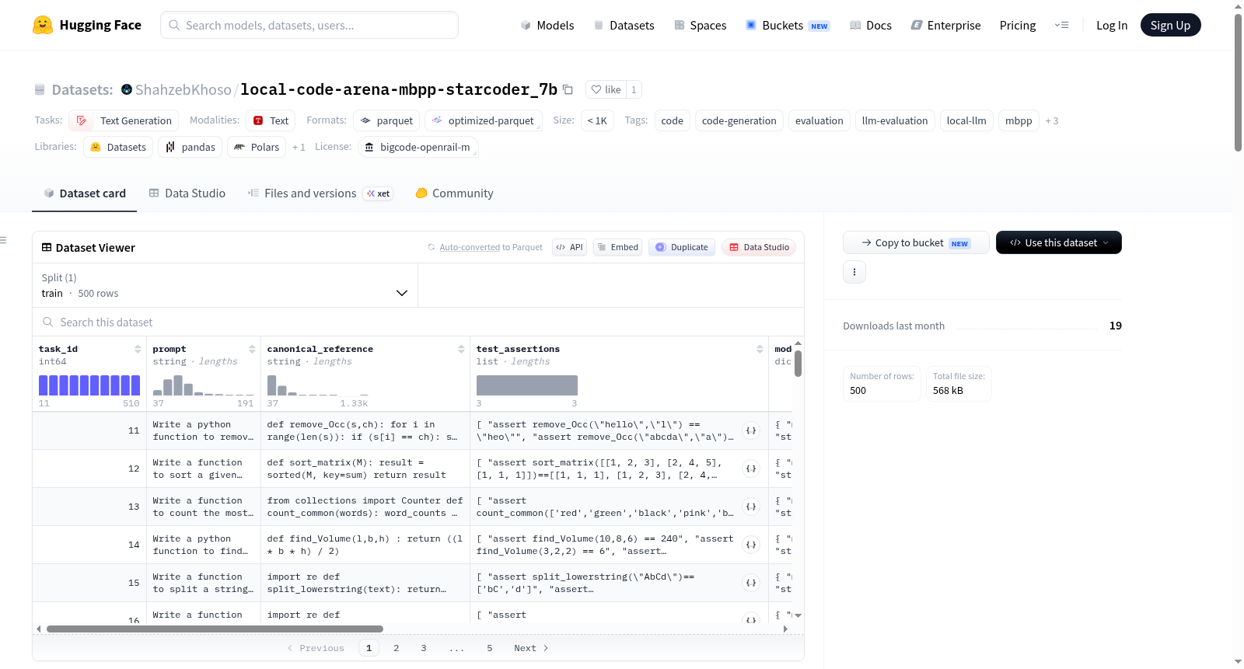Select the pandas library tag
This screenshot has width=1244, height=669.
tap(190, 147)
